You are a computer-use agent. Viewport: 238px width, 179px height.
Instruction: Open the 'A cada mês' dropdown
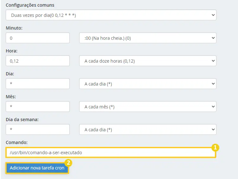click(x=148, y=107)
